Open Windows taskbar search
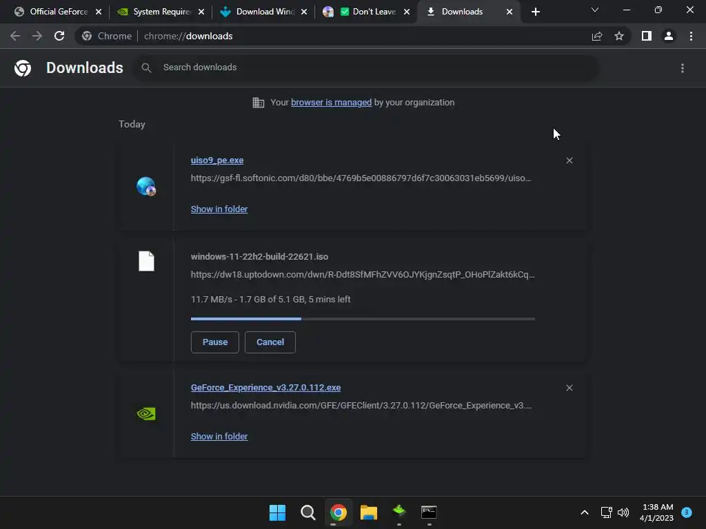Screen dimensions: 706x529 tap(308, 512)
